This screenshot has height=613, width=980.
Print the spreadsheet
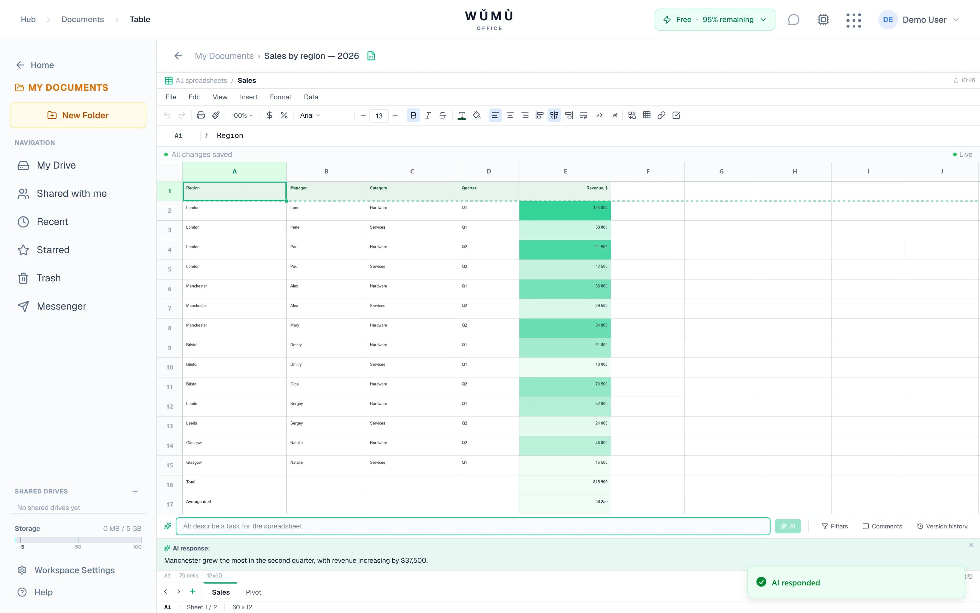click(x=201, y=116)
